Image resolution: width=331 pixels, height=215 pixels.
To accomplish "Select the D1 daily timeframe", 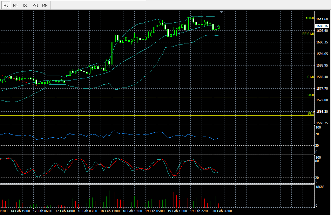I will 25,5.
